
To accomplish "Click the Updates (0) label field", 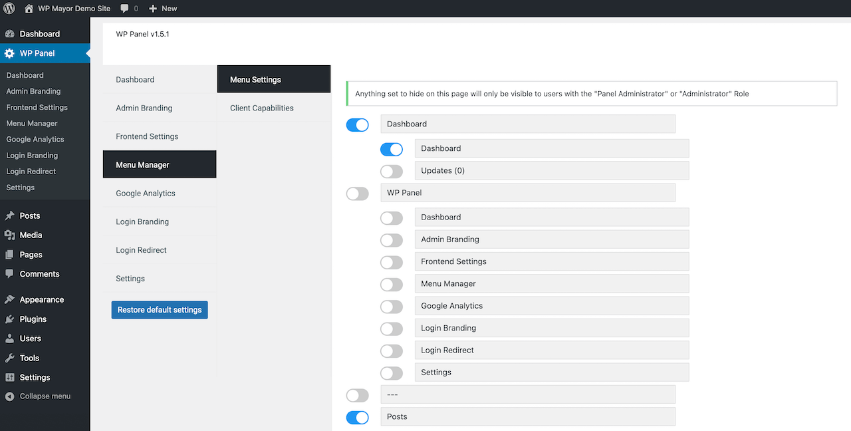I will 552,170.
